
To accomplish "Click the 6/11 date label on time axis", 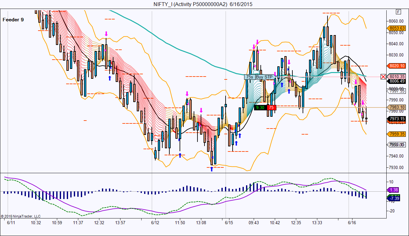I will (x=12, y=223).
